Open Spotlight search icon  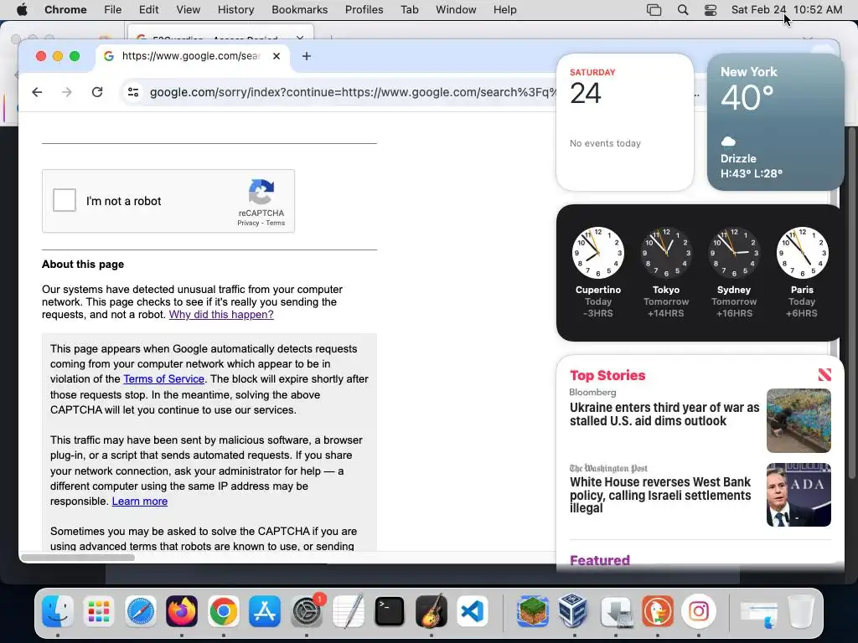coord(682,9)
